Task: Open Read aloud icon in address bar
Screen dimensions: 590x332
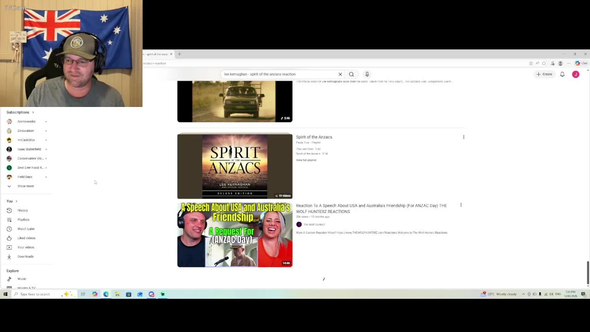Action: (537, 63)
